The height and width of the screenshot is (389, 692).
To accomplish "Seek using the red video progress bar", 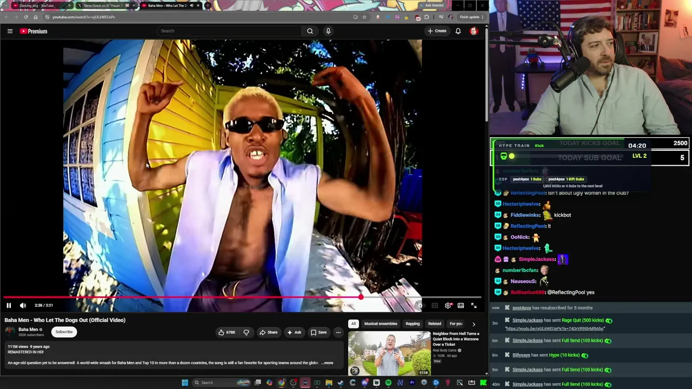I will click(242, 297).
